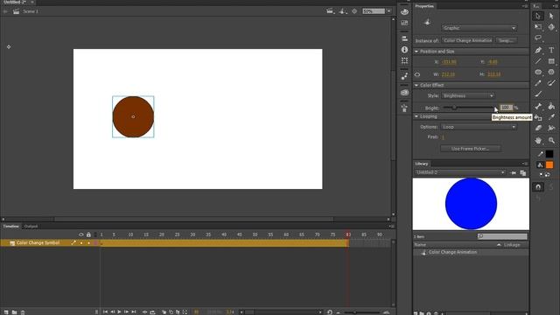
Task: Toggle width and height lock constraint
Action: pyautogui.click(x=417, y=74)
